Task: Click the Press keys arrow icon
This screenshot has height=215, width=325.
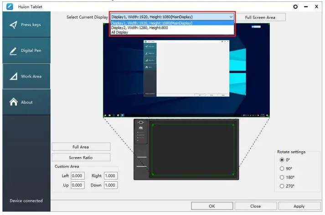Action: 14,25
